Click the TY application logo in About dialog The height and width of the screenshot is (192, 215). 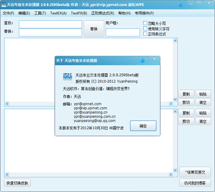[x=68, y=77]
